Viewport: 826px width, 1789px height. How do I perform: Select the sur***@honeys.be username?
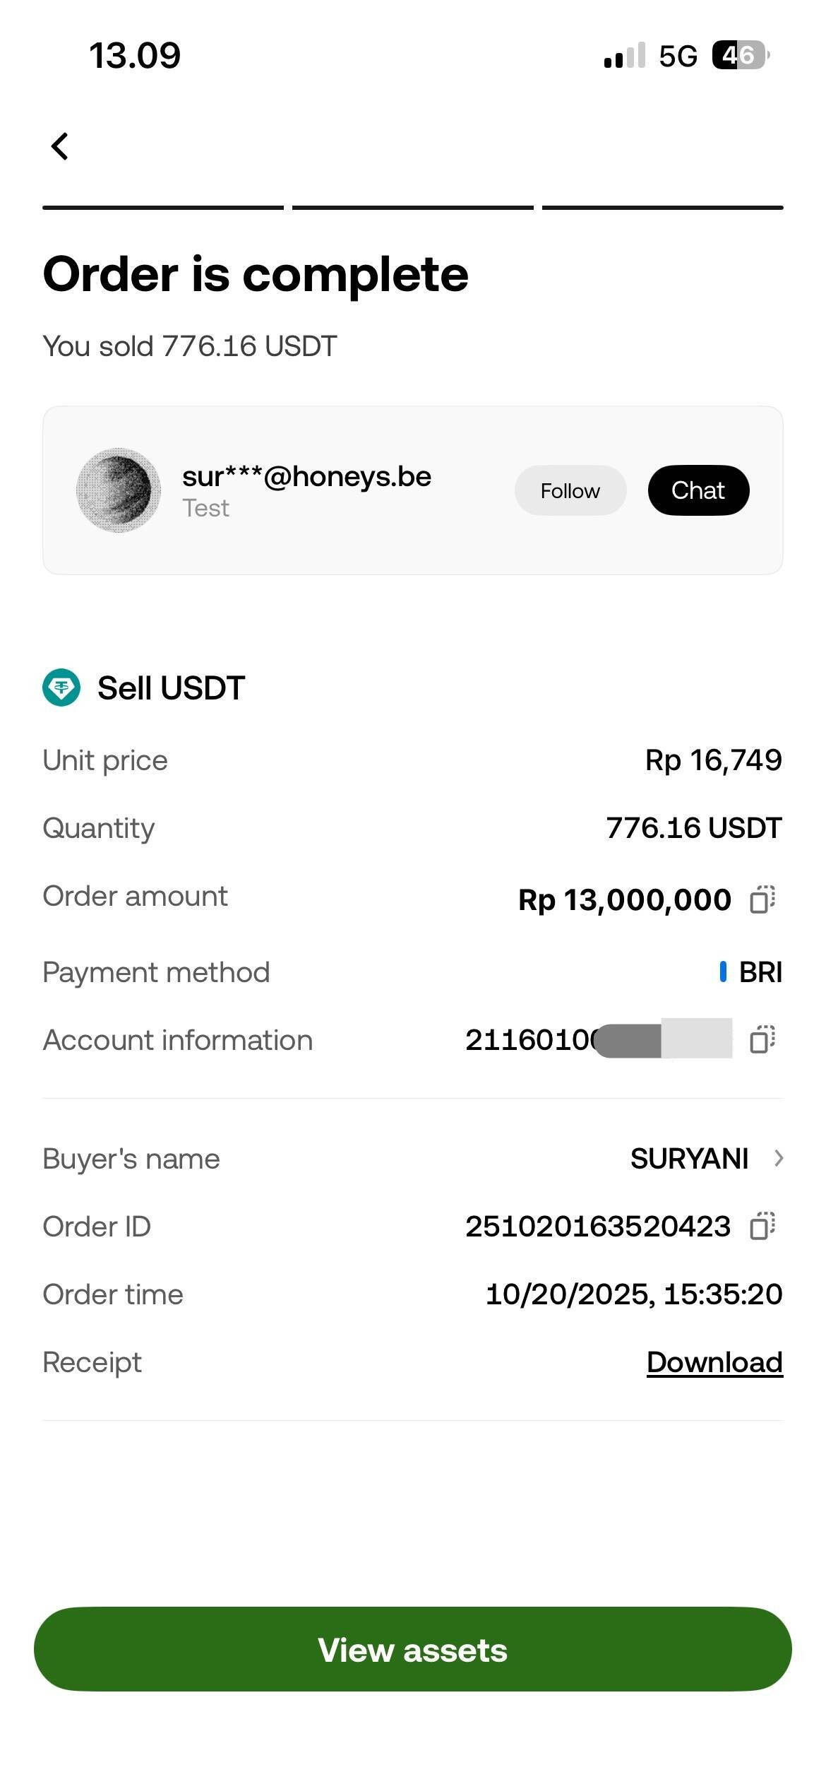coord(306,477)
